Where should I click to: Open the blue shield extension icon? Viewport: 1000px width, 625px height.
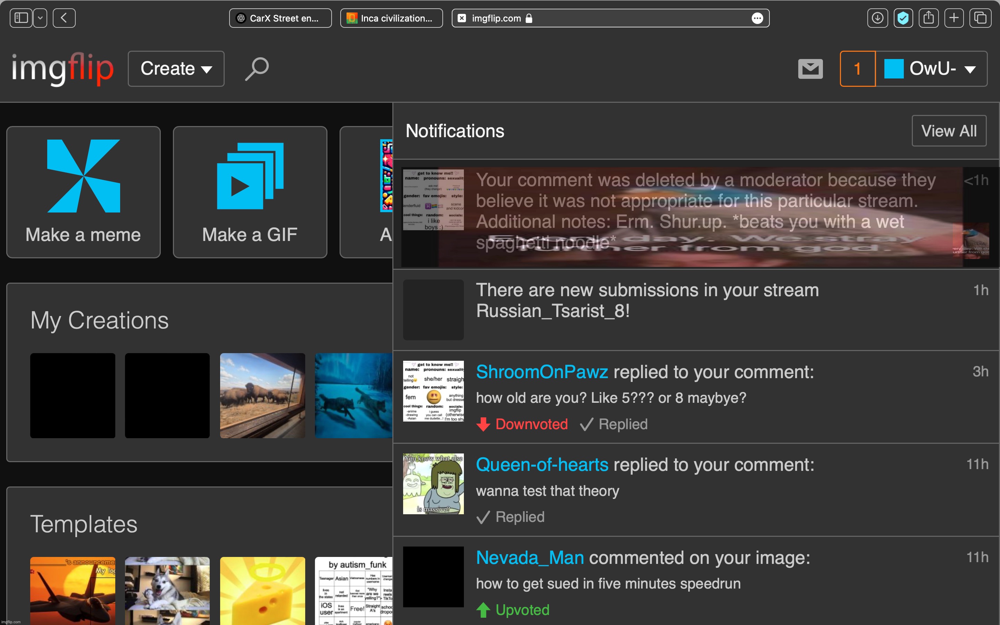coord(903,18)
